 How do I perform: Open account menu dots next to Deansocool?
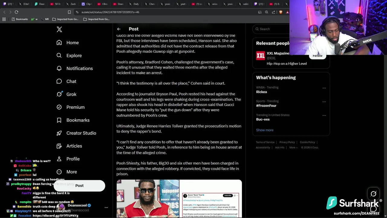point(106,208)
